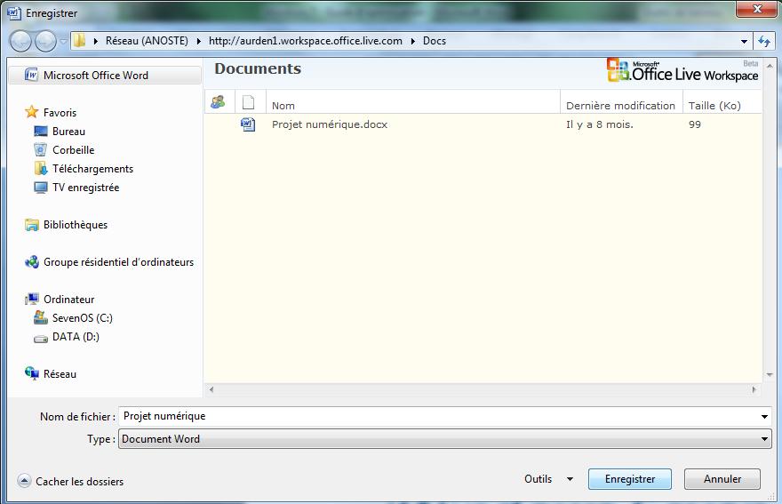Click the aurden1.workspace.office.live.com breadcrumb

(x=305, y=41)
